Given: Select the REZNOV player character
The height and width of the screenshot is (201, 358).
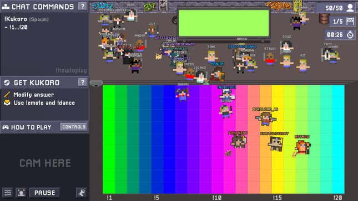Looking at the screenshot, I should (x=302, y=147).
